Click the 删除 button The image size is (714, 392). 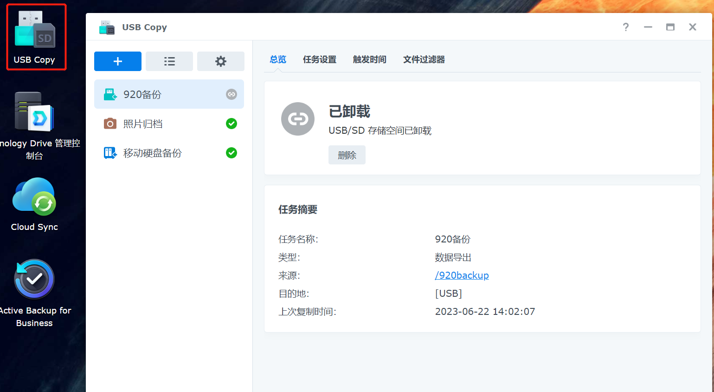[x=347, y=155]
